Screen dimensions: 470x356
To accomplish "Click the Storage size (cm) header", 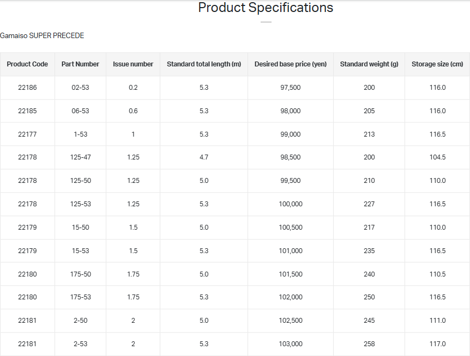I will click(x=437, y=64).
